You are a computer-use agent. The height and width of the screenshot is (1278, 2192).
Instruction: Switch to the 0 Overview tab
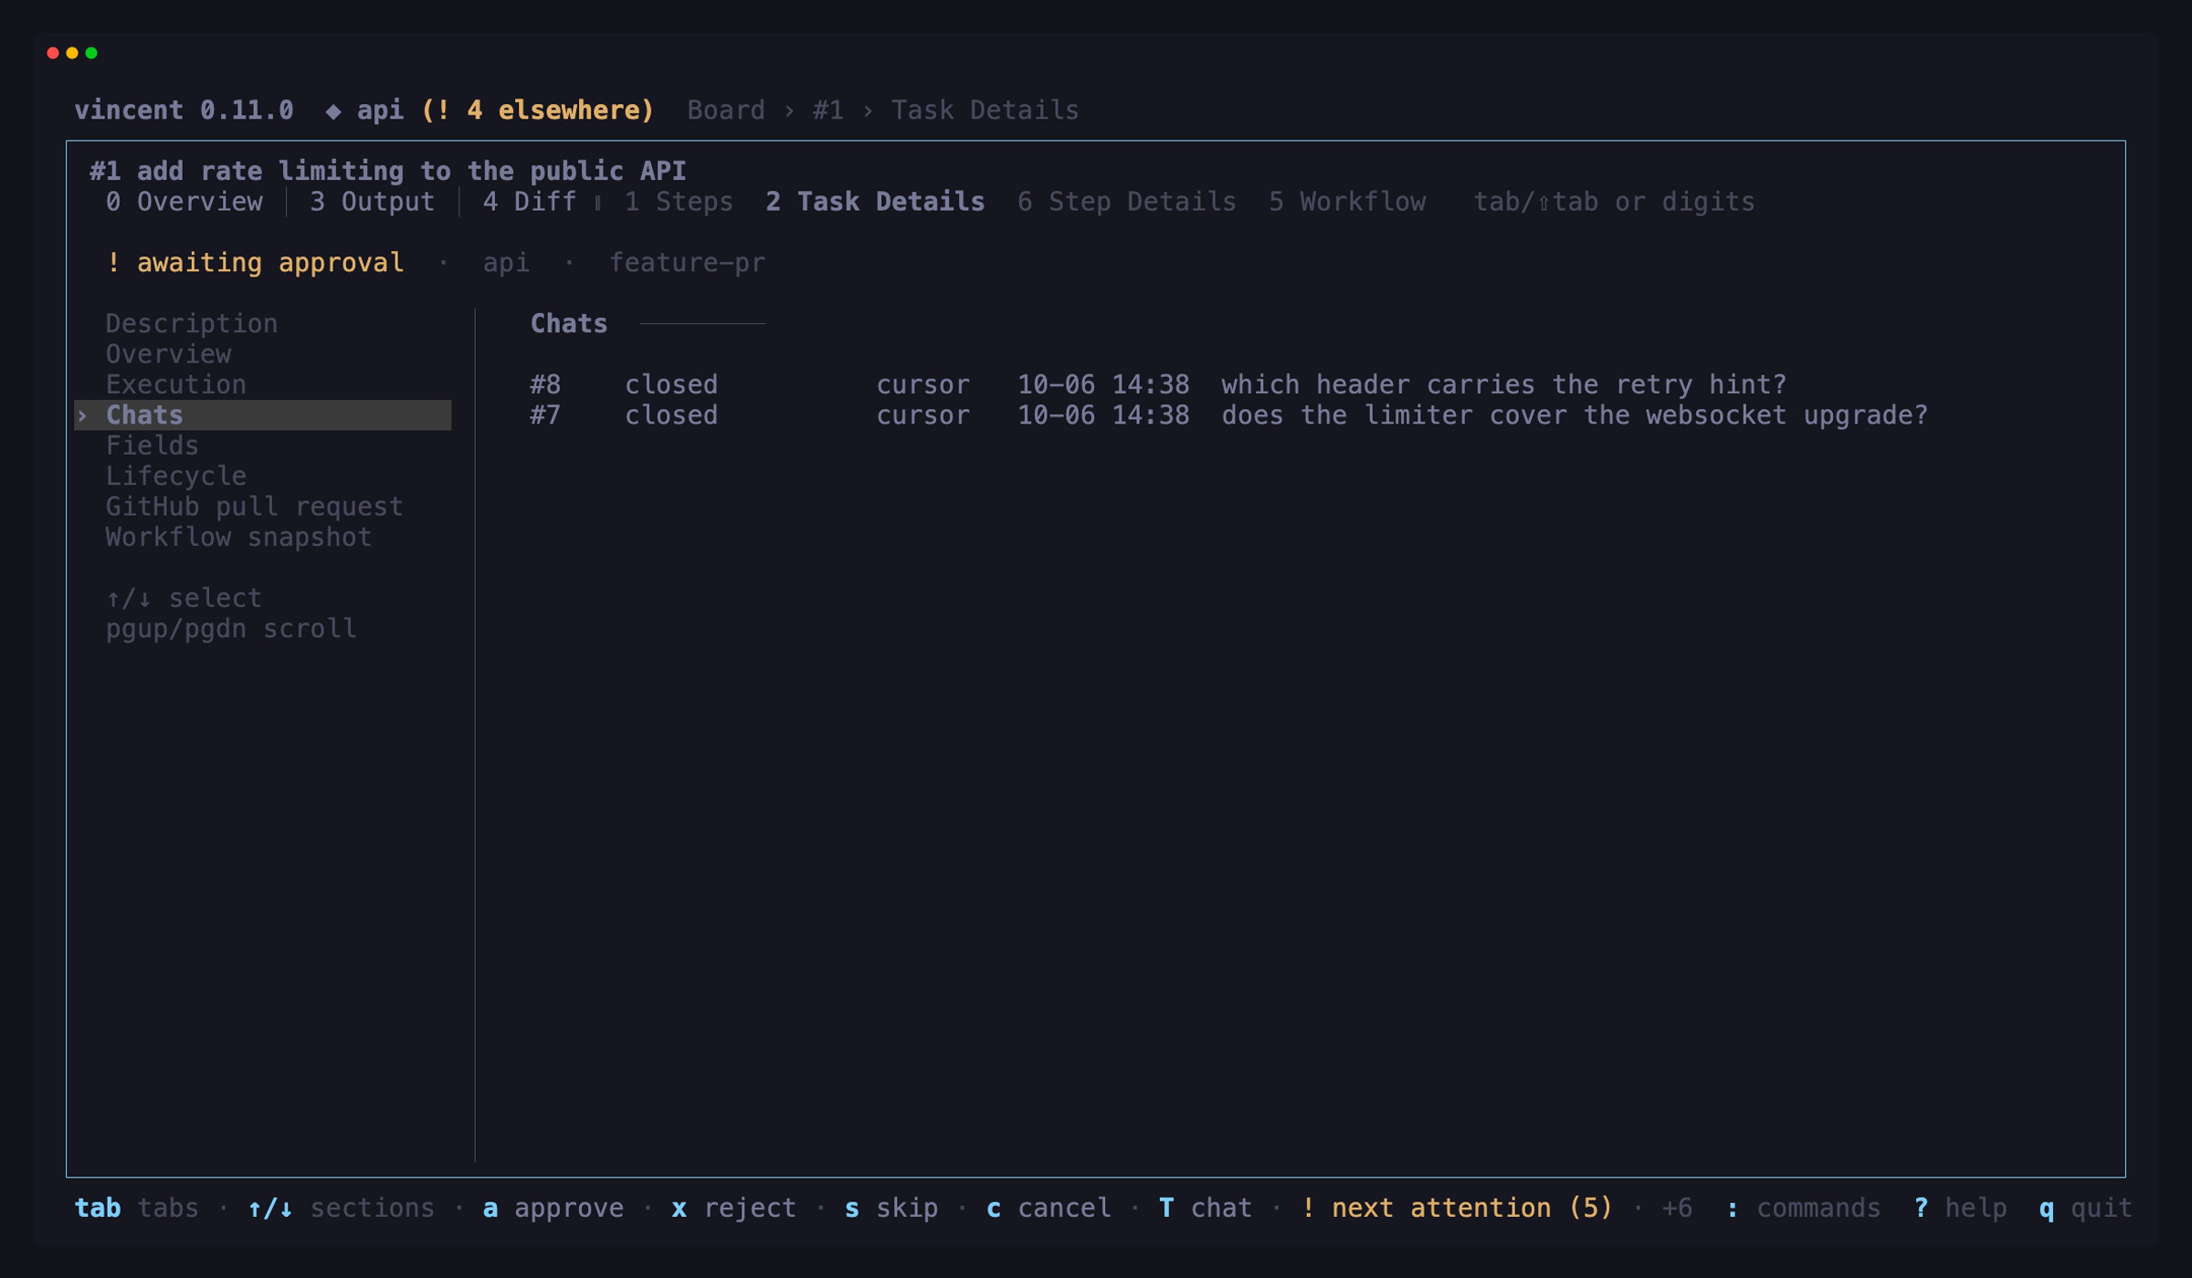(x=184, y=202)
